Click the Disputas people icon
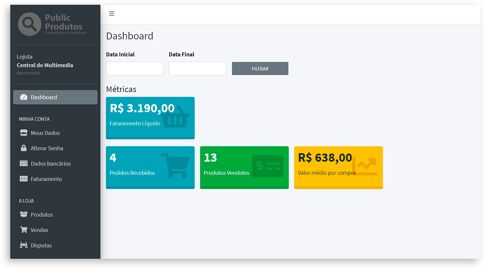The height and width of the screenshot is (269, 485). pyautogui.click(x=24, y=245)
